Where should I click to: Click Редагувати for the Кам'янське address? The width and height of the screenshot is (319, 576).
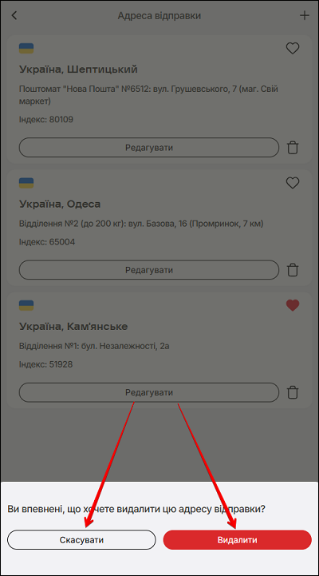coord(149,392)
